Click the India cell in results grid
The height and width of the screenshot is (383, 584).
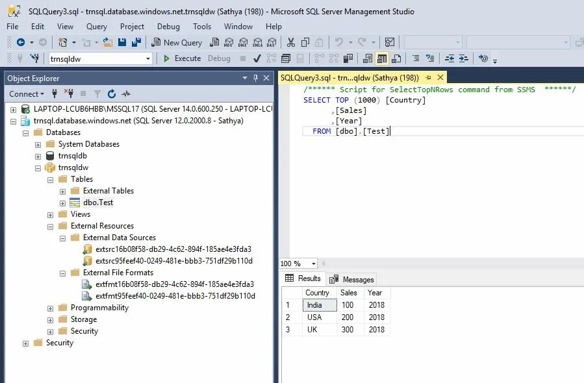(x=320, y=305)
